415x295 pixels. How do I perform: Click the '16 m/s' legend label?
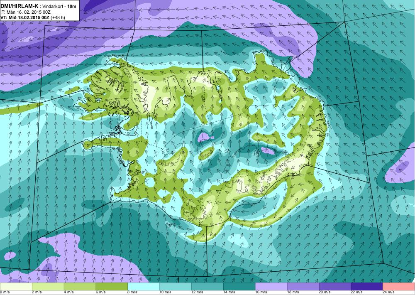pyautogui.click(x=261, y=293)
